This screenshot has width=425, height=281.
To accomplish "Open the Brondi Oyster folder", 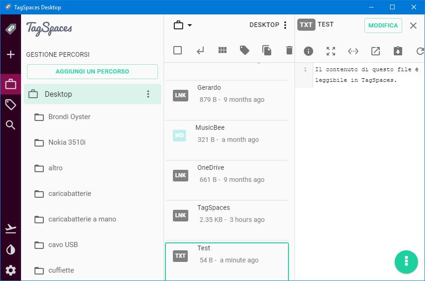I will tap(92, 117).
